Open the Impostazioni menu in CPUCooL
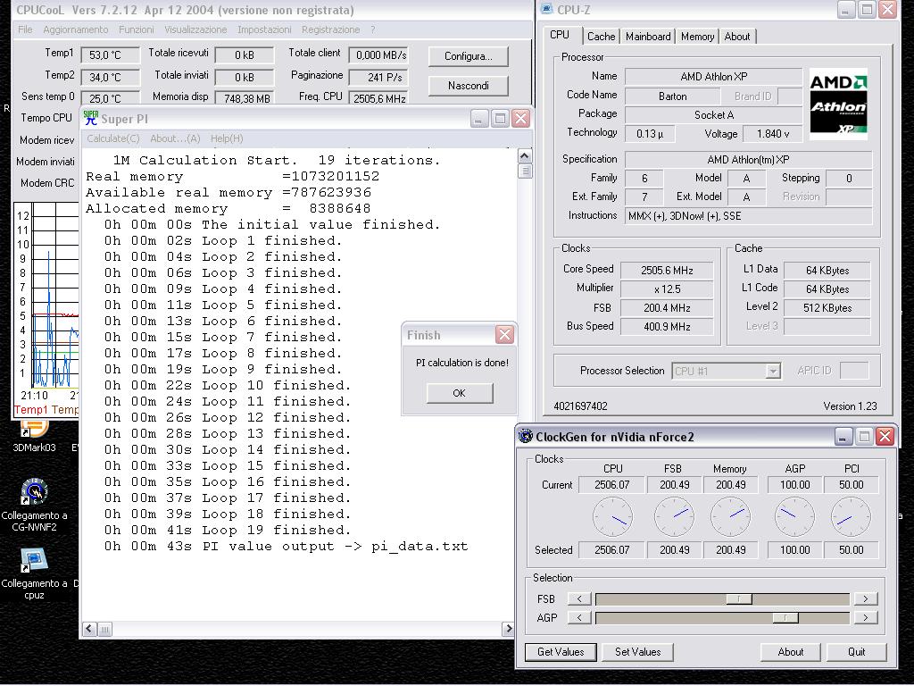The image size is (914, 686). pyautogui.click(x=264, y=29)
